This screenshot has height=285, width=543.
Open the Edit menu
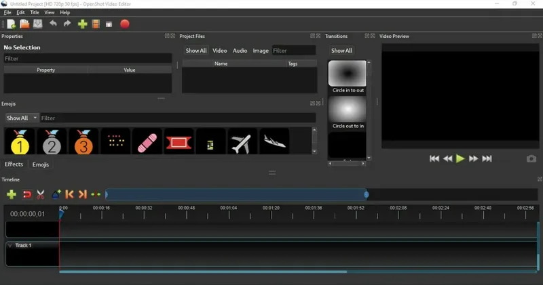coord(21,12)
